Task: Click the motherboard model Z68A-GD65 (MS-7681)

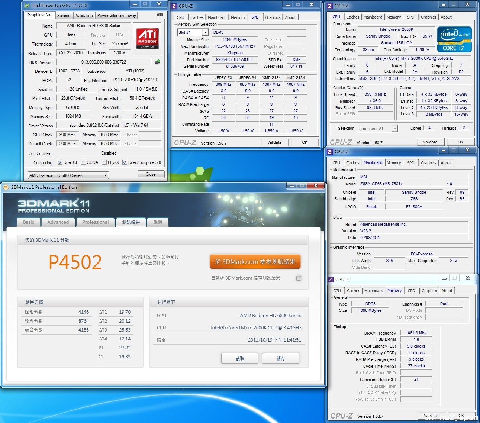Action: pos(393,184)
